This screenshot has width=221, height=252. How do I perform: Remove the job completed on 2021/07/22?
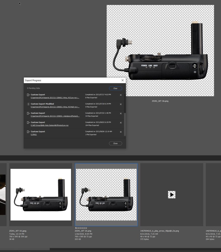tap(121, 114)
